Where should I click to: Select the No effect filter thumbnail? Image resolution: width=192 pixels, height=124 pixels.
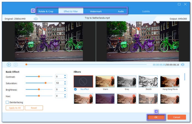click(83, 81)
